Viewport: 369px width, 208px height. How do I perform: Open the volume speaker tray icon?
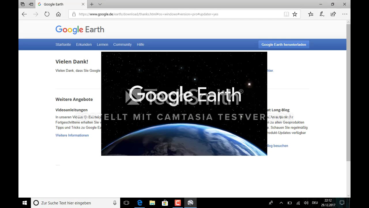(306, 203)
